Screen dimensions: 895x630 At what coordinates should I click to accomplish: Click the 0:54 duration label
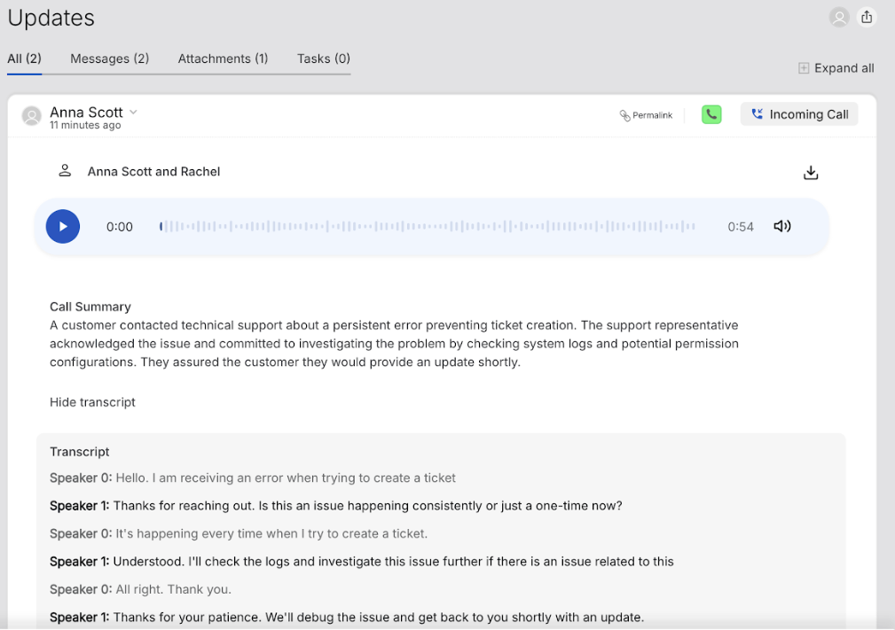click(741, 227)
